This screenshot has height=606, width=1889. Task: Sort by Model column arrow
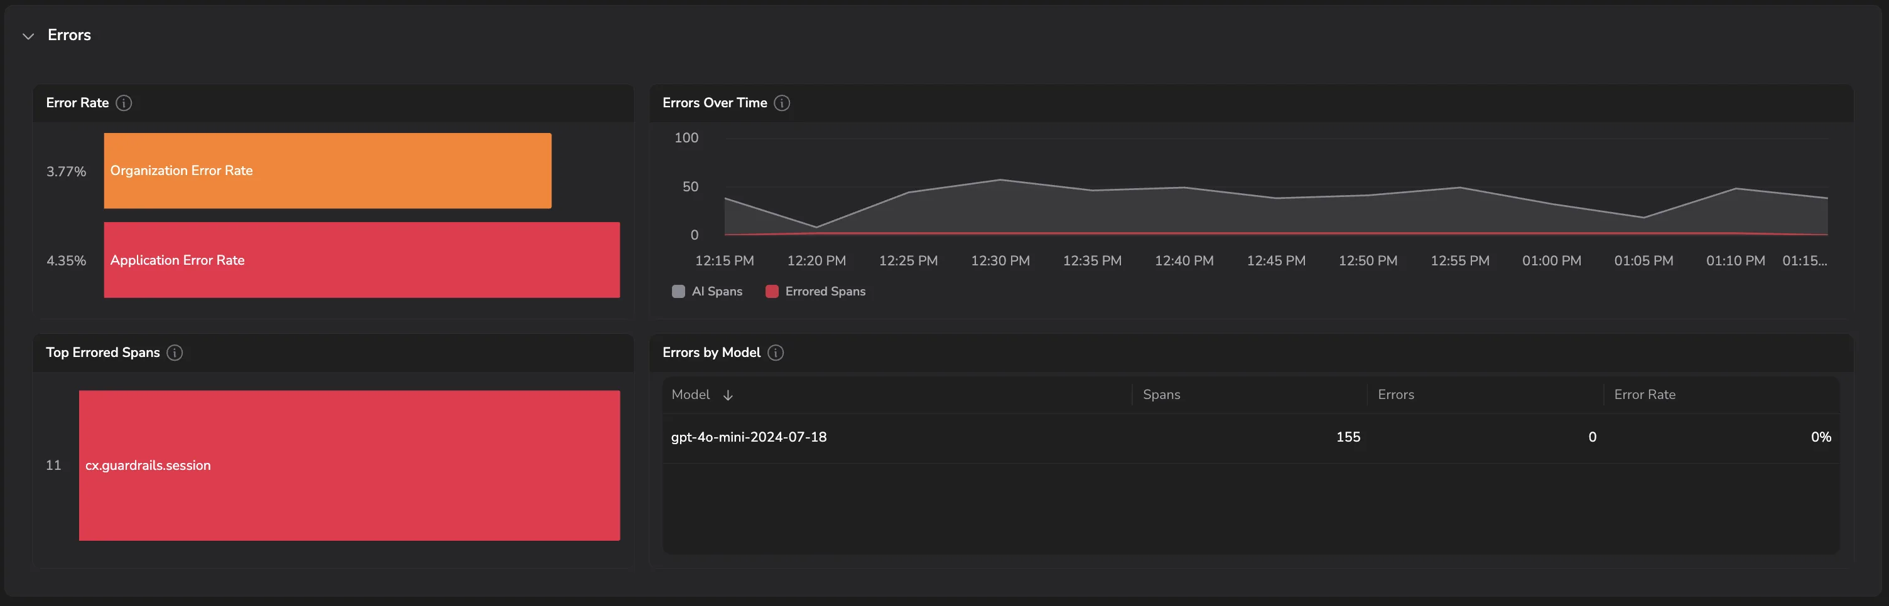click(x=727, y=395)
